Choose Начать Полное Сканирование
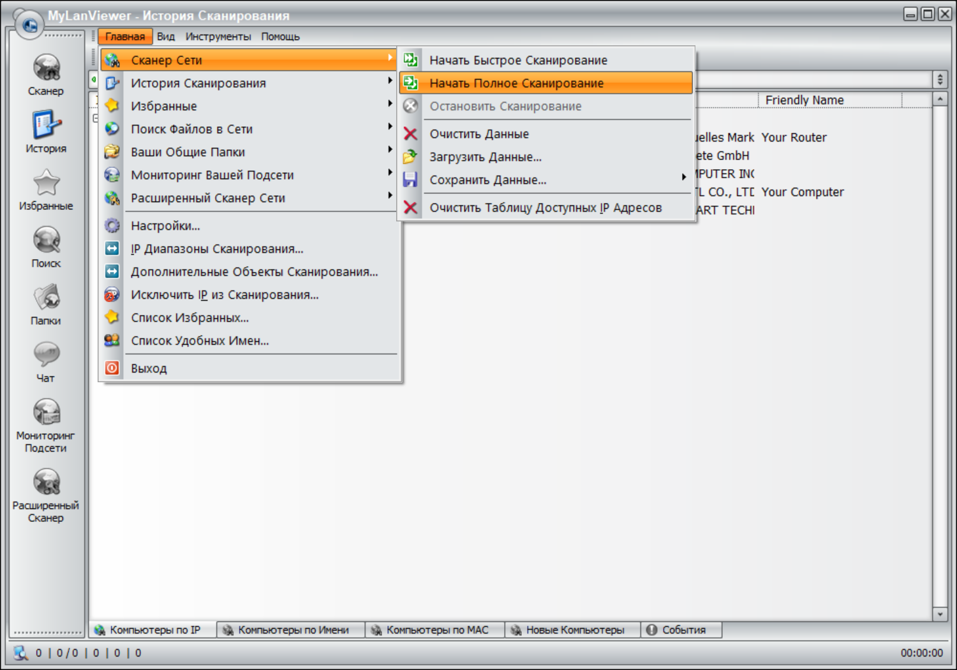 click(x=546, y=83)
